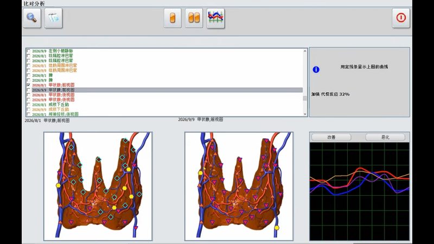Select the 2026/9/9 甲状腺;後视图 row text
This screenshot has width=434, height=244.
pyautogui.click(x=53, y=100)
